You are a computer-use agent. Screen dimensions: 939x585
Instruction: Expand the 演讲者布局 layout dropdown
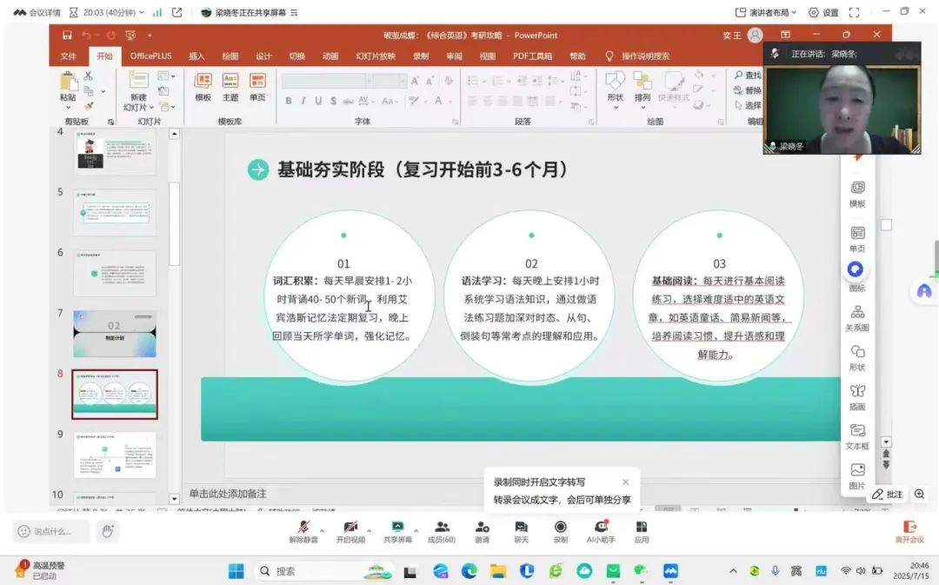pos(766,12)
